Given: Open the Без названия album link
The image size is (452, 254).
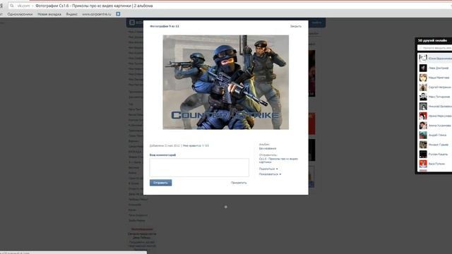Looking at the screenshot, I should (x=268, y=148).
